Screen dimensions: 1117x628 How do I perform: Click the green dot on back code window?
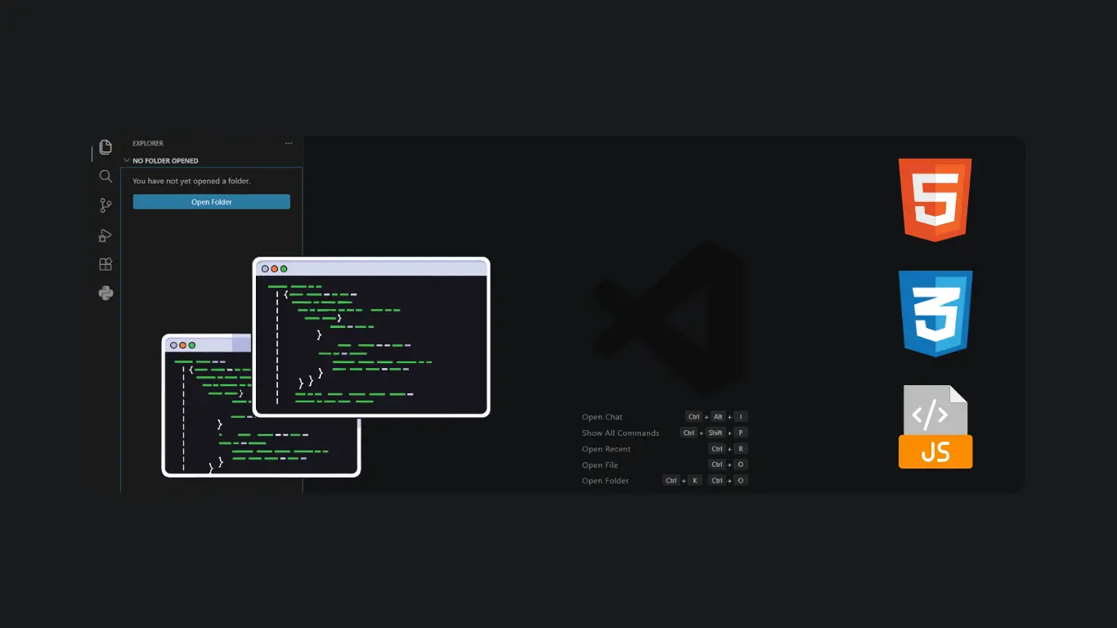click(192, 345)
